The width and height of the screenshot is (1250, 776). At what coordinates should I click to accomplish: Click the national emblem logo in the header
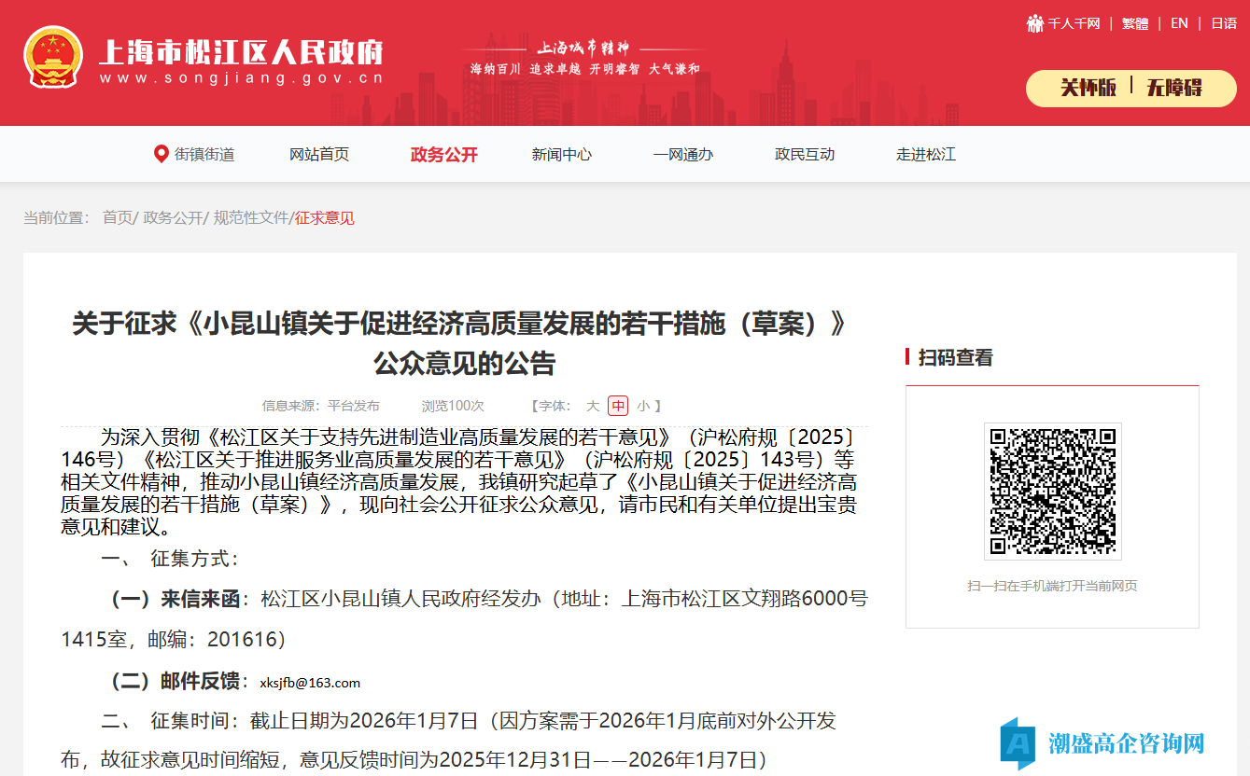tap(53, 57)
